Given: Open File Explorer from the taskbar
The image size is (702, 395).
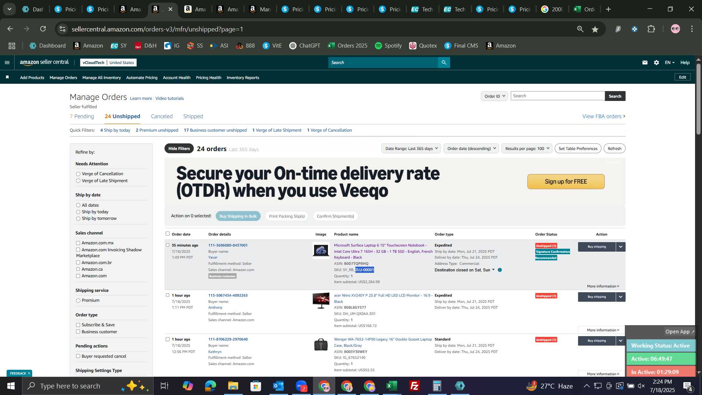Looking at the screenshot, I should (233, 386).
